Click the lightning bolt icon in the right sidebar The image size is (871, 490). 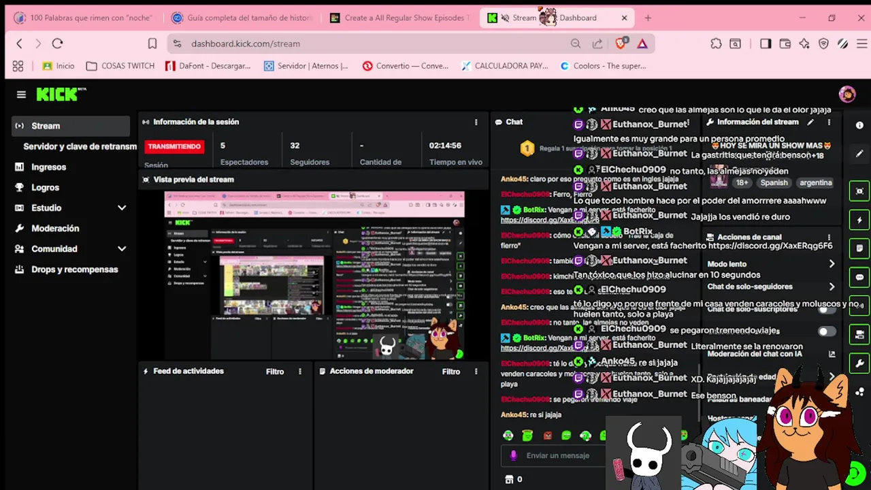coord(859,220)
